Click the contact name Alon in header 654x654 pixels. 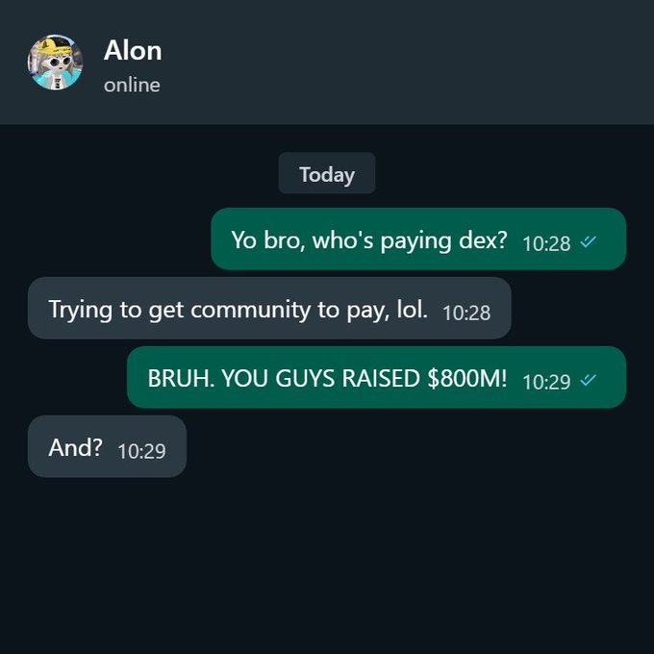click(133, 51)
